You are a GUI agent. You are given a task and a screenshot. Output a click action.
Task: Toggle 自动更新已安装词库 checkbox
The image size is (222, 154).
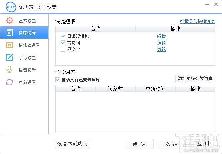pyautogui.click(x=58, y=80)
